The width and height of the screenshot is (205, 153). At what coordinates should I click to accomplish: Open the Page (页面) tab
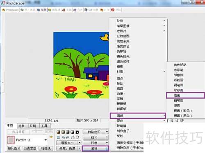coord(66,10)
